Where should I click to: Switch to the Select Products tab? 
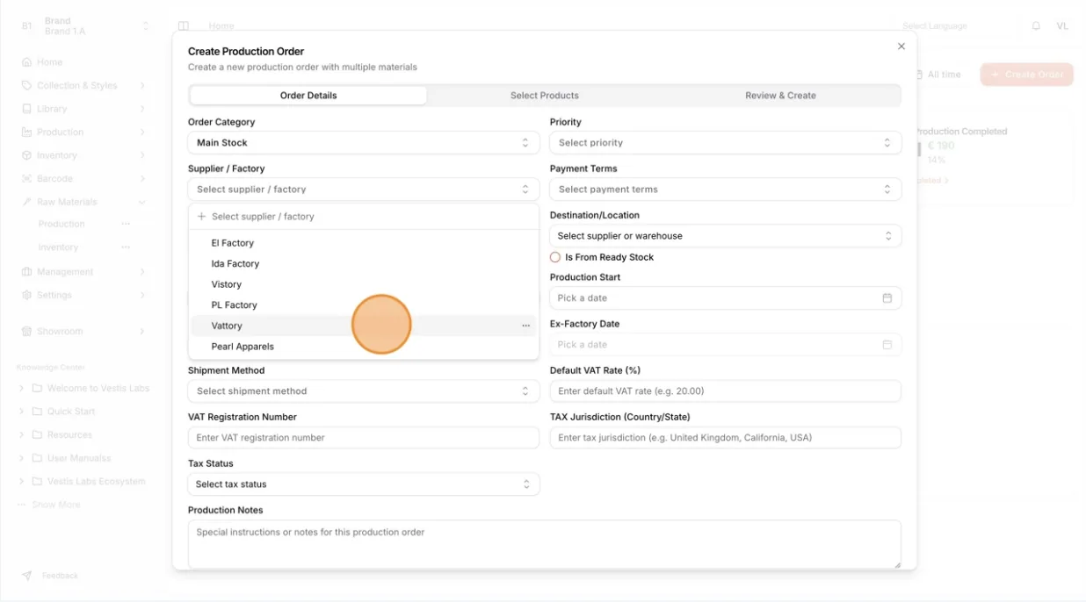coord(545,96)
